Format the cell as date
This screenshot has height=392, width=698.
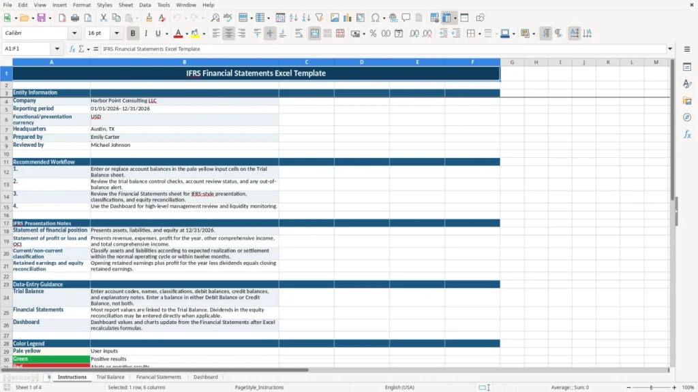click(x=399, y=33)
